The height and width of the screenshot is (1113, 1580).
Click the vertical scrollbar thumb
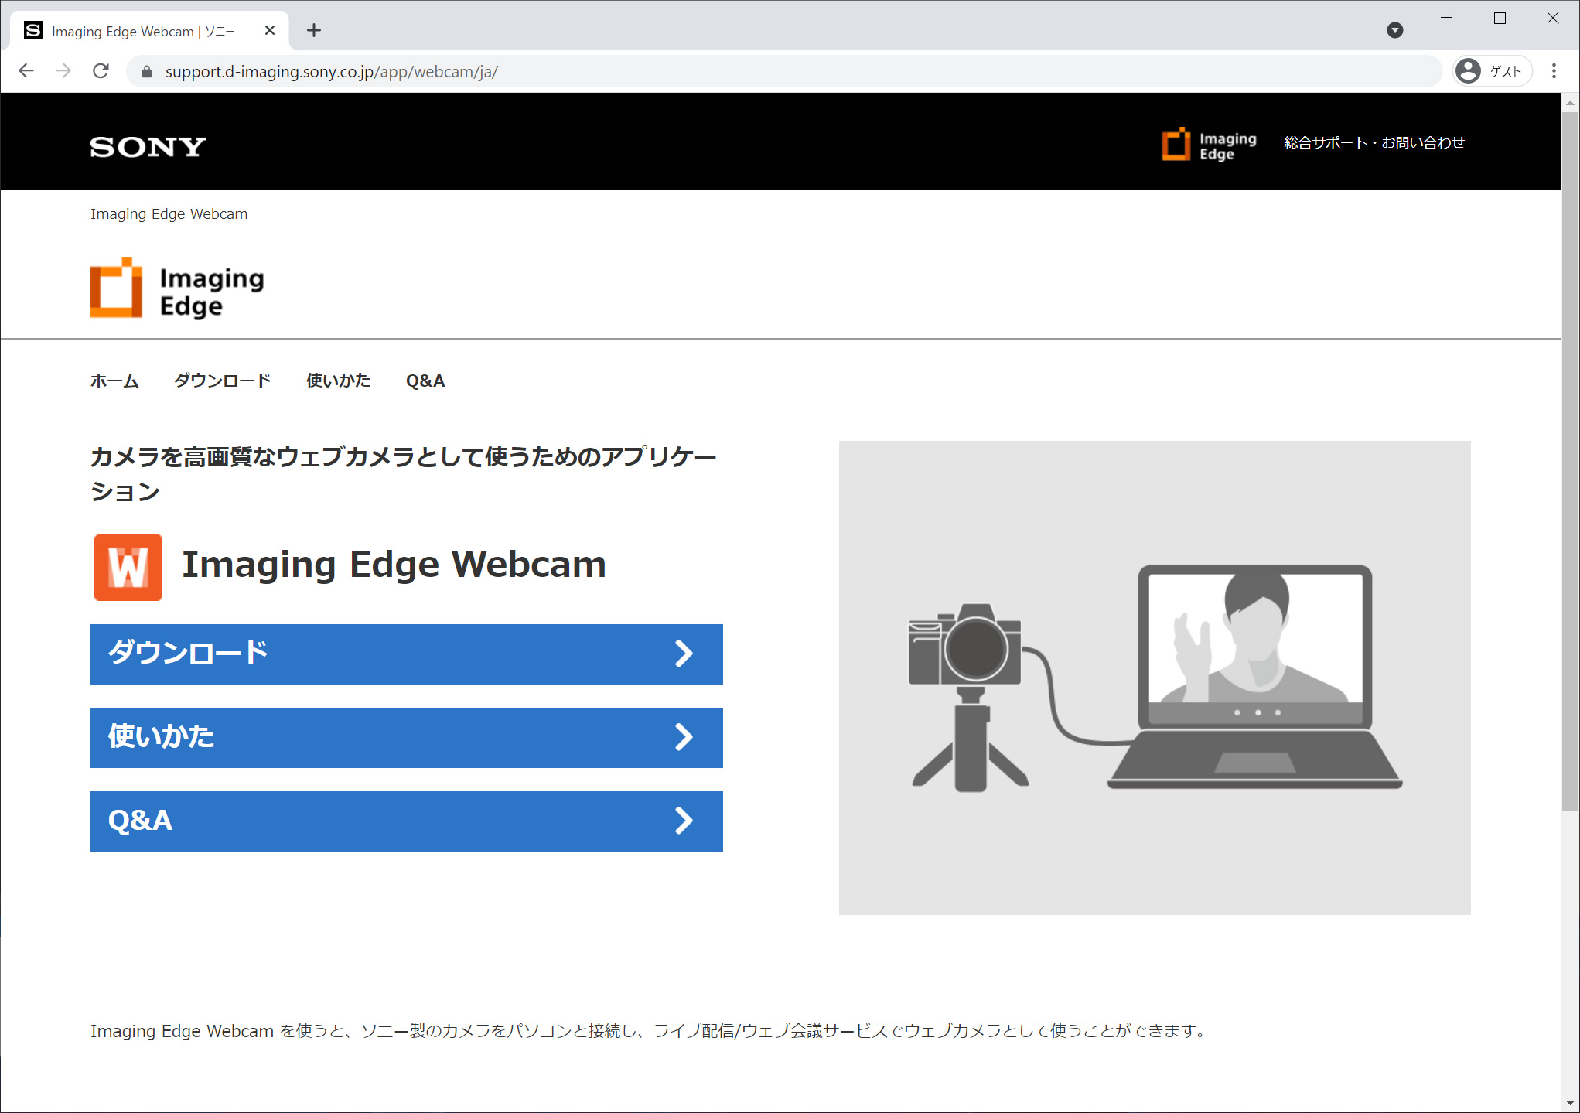[1570, 460]
